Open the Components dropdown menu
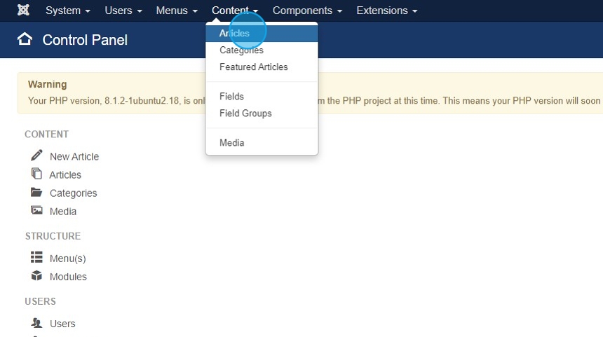This screenshot has height=337, width=603. [x=307, y=11]
